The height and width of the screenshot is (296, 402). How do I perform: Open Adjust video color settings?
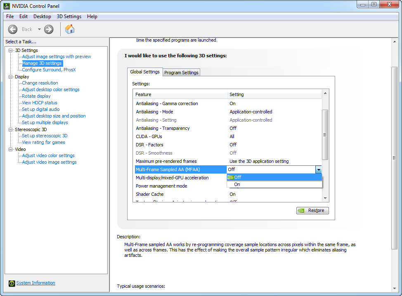(x=48, y=155)
